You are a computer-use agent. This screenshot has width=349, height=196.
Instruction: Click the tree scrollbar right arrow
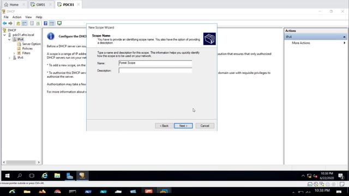point(39,162)
